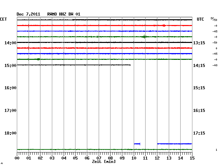Click the 14:15 UTC time label
The width and height of the screenshot is (219, 167).
[x=199, y=66]
